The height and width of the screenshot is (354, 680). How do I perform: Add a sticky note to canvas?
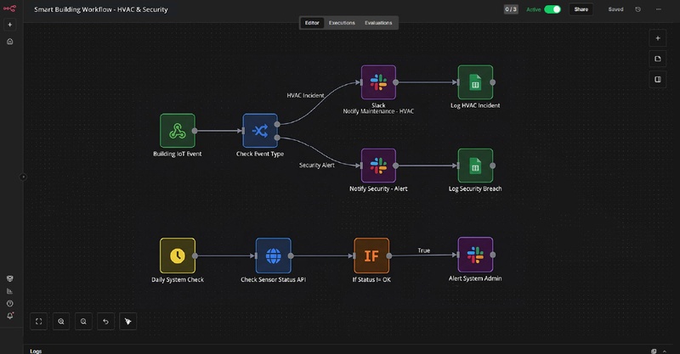(x=657, y=59)
